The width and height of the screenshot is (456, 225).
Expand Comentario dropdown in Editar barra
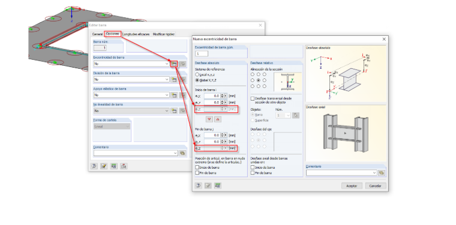point(175,153)
